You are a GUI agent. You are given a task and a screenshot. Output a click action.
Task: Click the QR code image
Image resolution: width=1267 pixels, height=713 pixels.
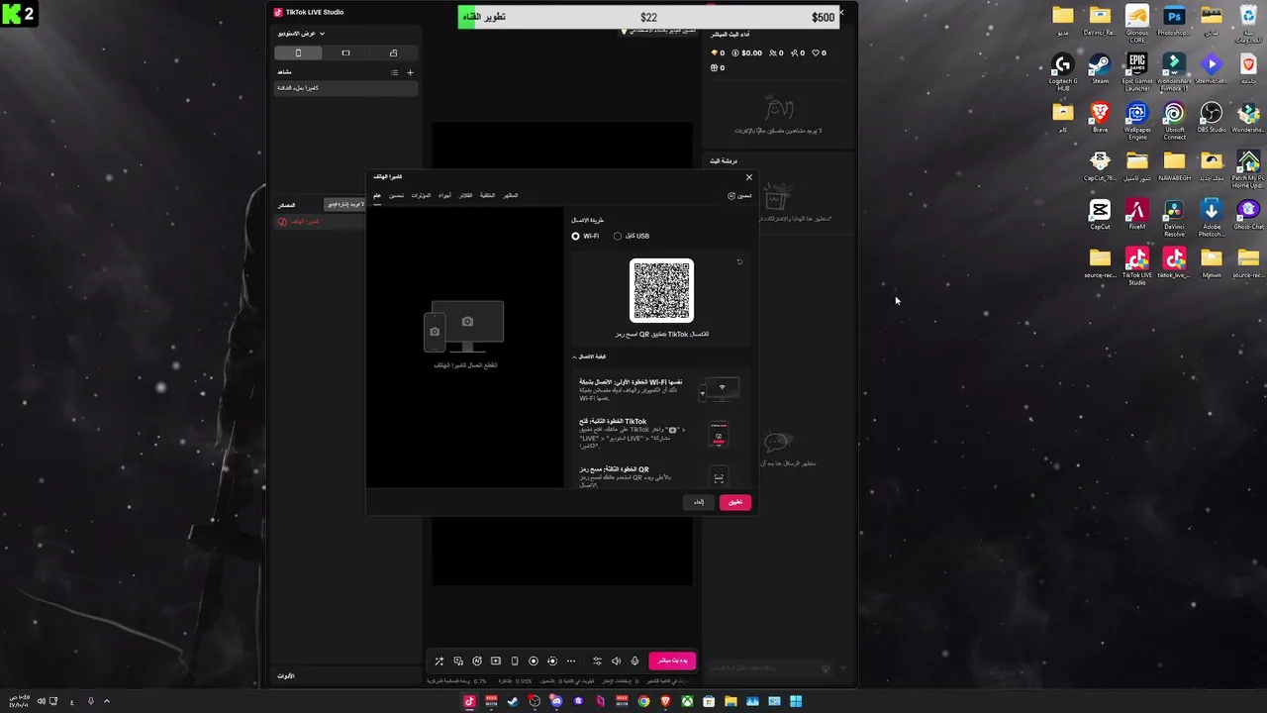click(662, 290)
